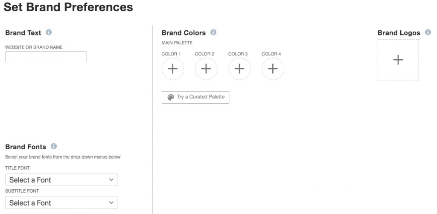Click the SUBTITLE FONT label
The height and width of the screenshot is (214, 437).
pyautogui.click(x=22, y=191)
